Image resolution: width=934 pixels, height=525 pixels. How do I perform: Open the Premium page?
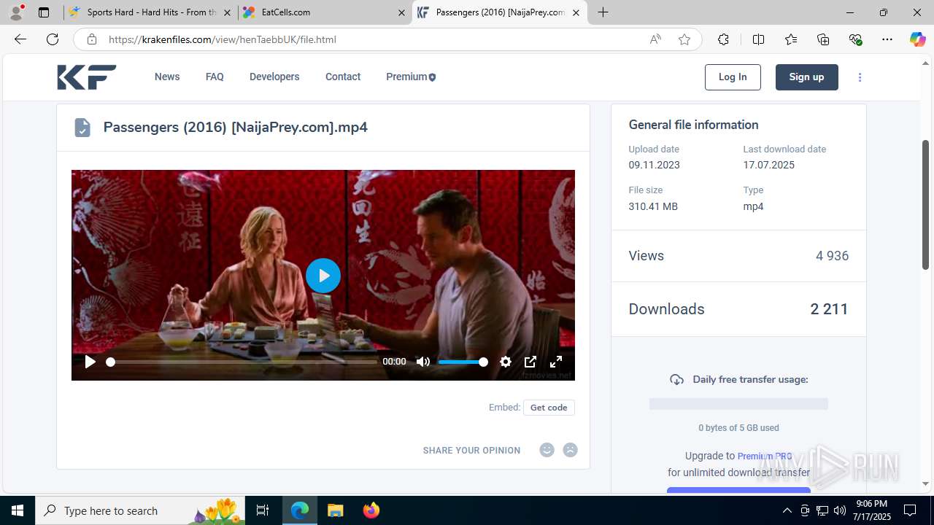tap(411, 77)
